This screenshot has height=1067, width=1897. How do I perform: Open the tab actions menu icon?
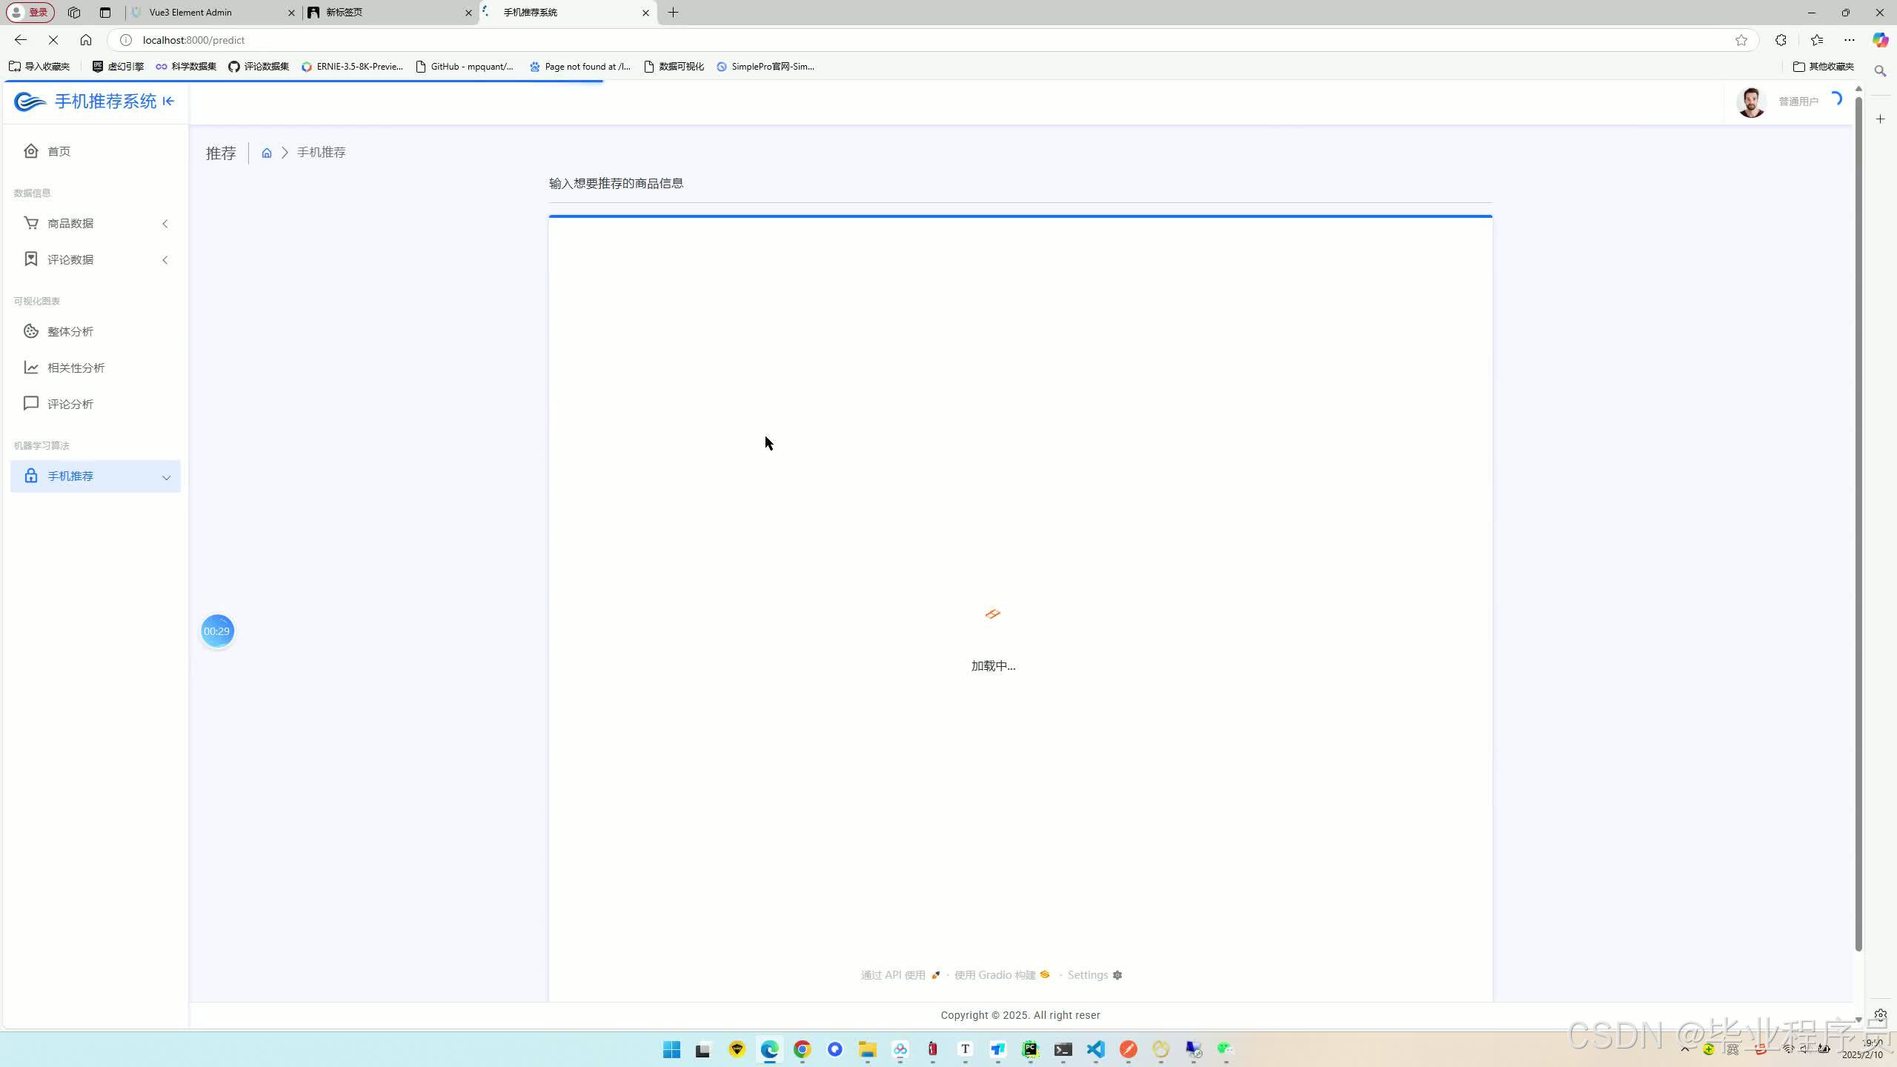tap(105, 13)
